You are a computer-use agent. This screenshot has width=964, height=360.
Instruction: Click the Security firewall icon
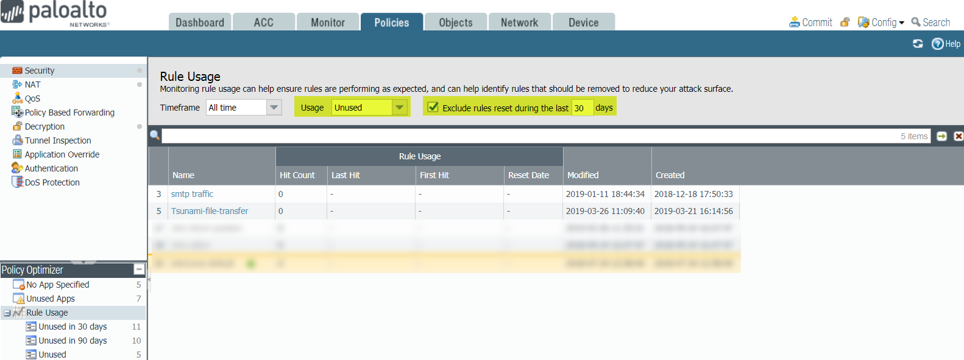coord(17,71)
